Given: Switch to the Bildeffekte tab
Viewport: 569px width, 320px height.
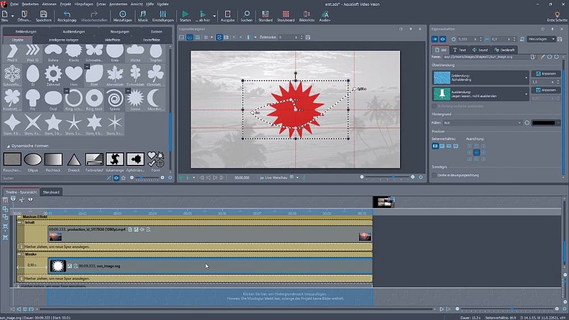Looking at the screenshot, I should tap(113, 40).
